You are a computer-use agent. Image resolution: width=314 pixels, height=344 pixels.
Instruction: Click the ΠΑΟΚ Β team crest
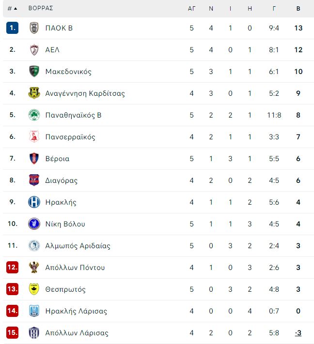[34, 28]
